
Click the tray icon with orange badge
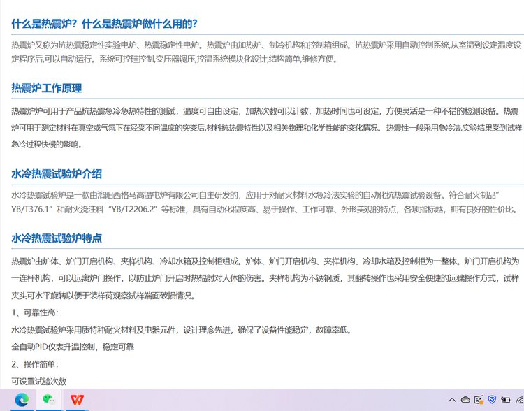[479, 400]
